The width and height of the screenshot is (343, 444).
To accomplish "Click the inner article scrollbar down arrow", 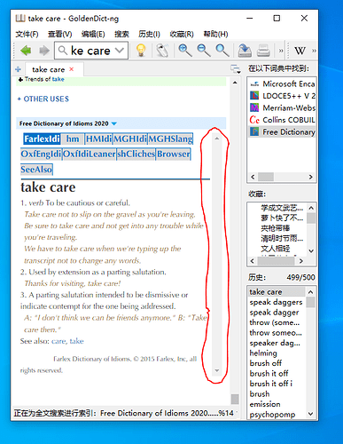I will tap(217, 370).
